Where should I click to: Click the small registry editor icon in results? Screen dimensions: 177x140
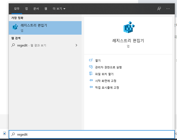click(15, 27)
